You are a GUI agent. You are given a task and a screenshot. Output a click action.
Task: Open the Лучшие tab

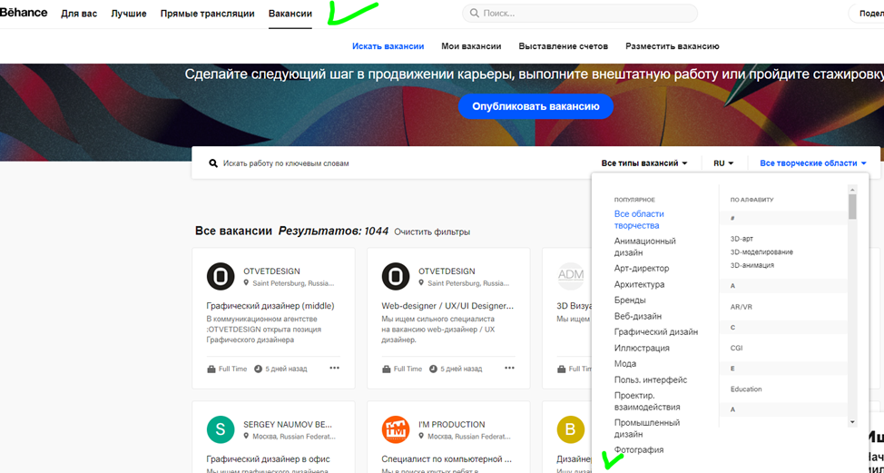click(x=129, y=14)
